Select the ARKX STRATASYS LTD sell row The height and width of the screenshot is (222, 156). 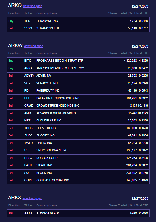78,213
